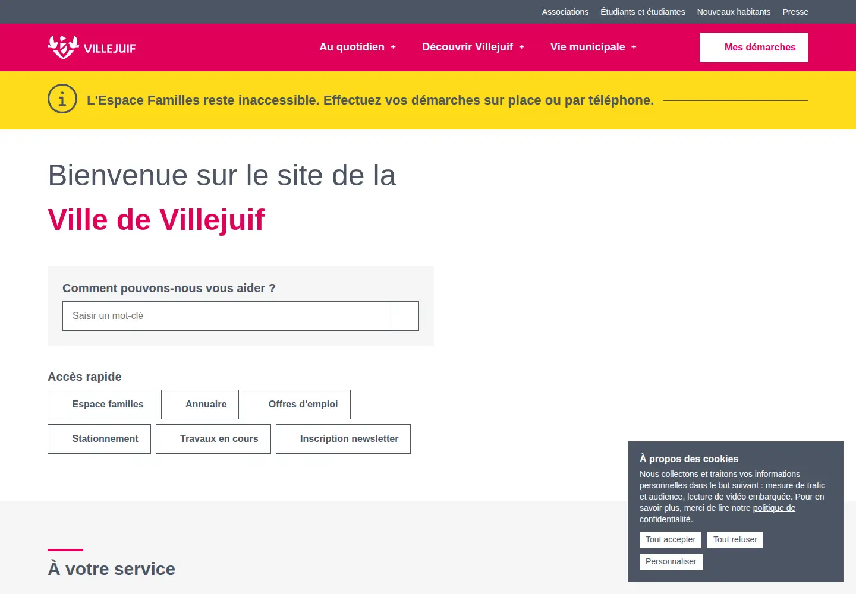Click the search submit button beside the keyword field

(x=405, y=316)
